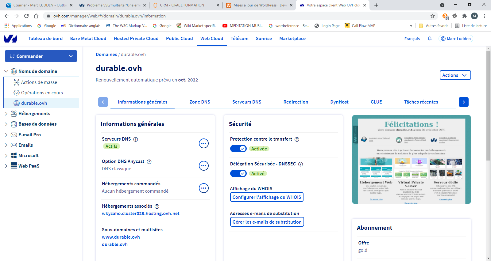Open the Commander dropdown
491x261 pixels.
click(x=41, y=56)
